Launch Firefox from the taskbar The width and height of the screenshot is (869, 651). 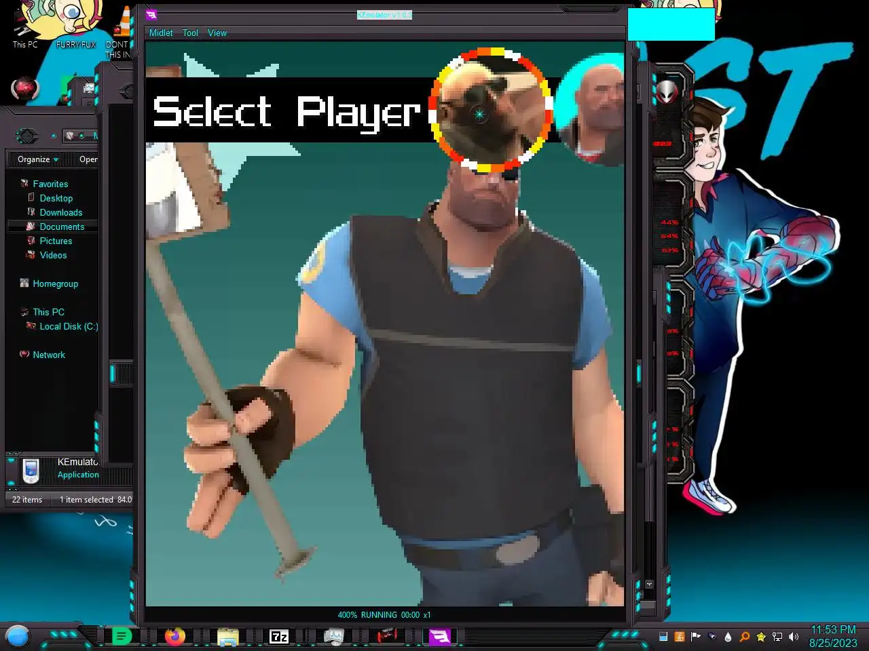174,636
